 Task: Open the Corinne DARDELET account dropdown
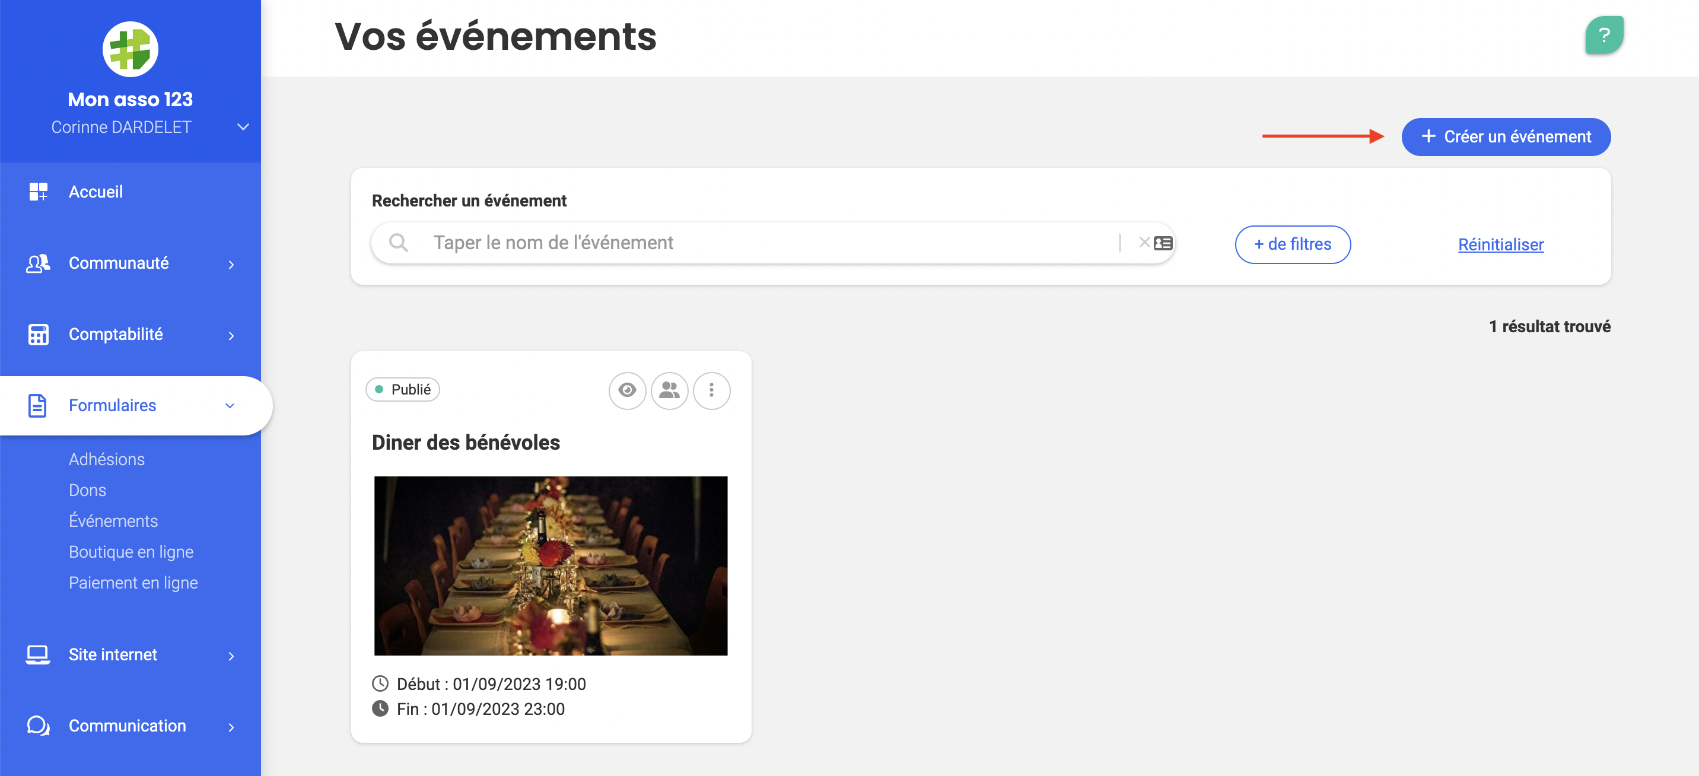(243, 128)
